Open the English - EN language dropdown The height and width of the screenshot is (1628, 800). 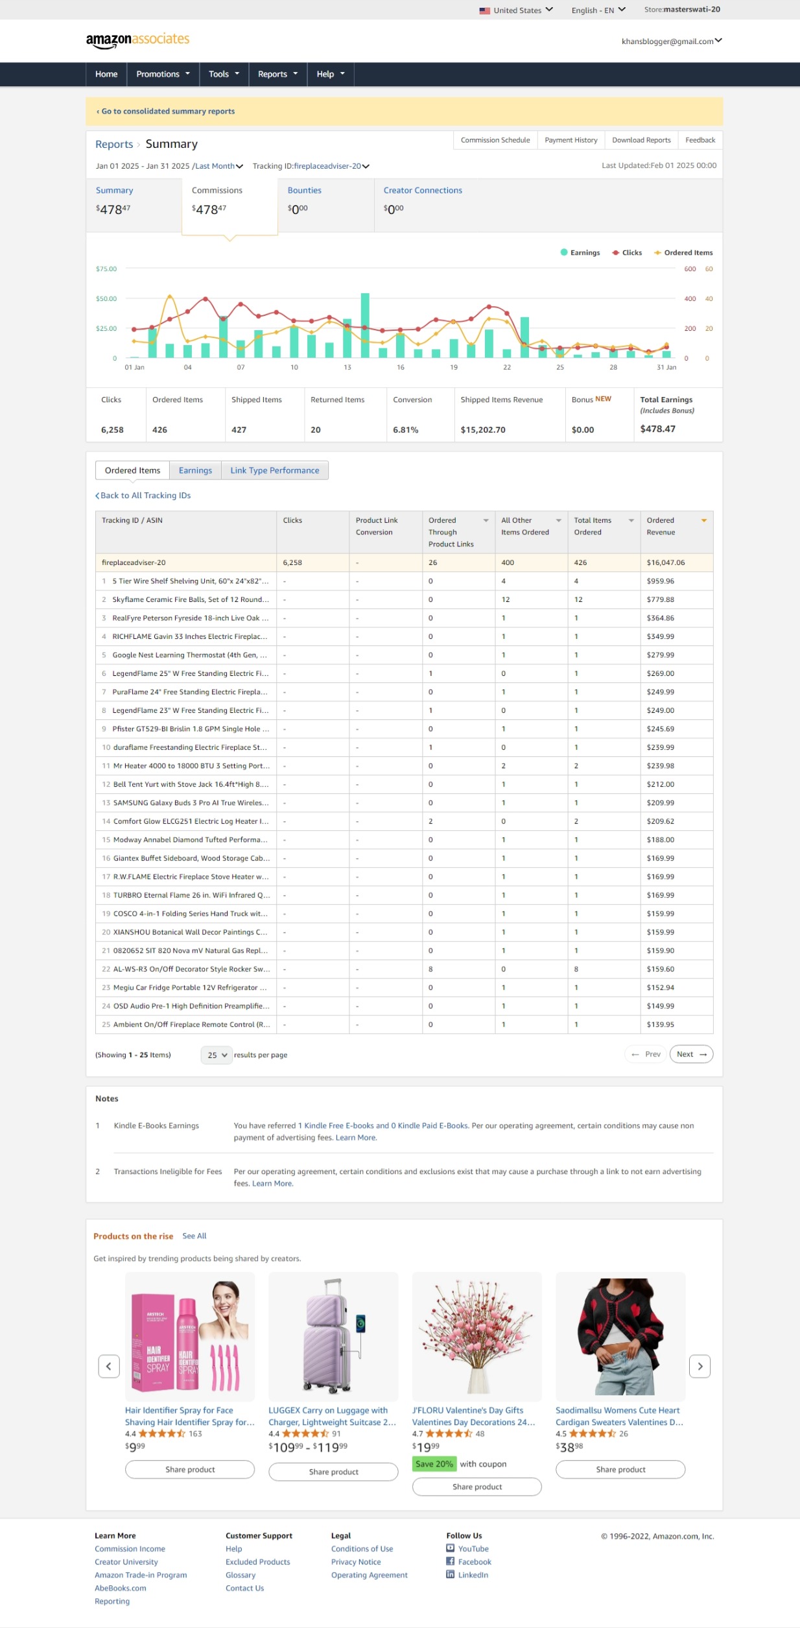tap(598, 10)
